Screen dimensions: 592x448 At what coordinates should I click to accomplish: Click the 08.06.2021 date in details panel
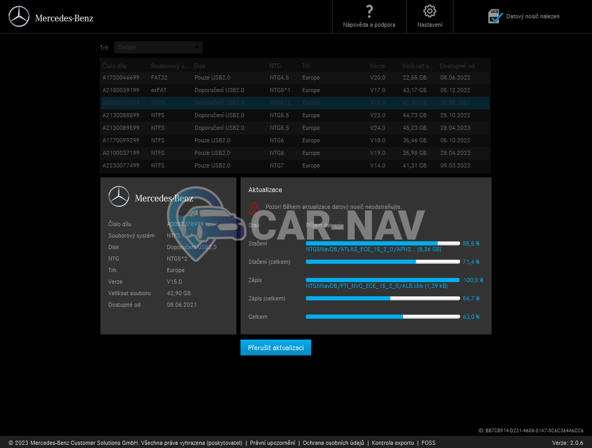181,305
